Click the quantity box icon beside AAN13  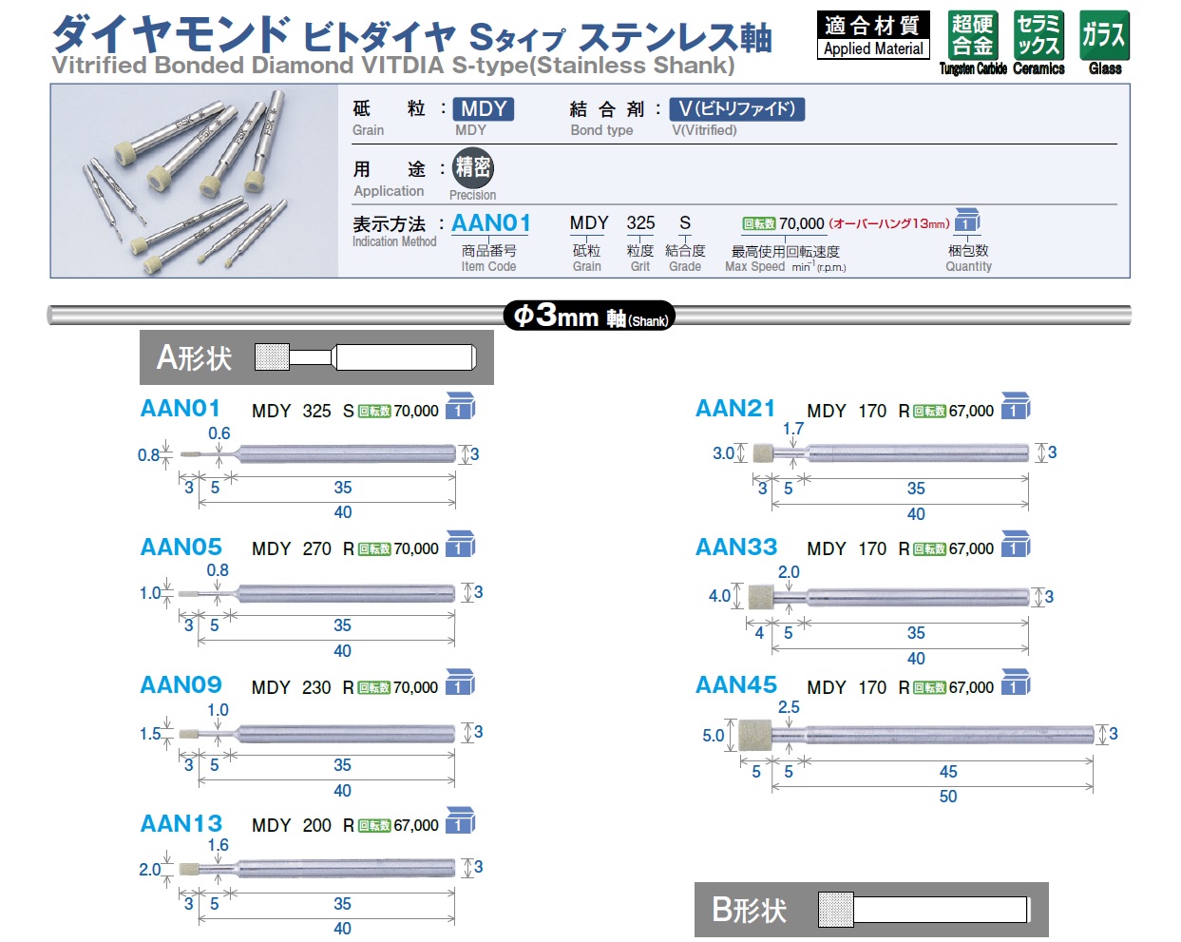(460, 821)
